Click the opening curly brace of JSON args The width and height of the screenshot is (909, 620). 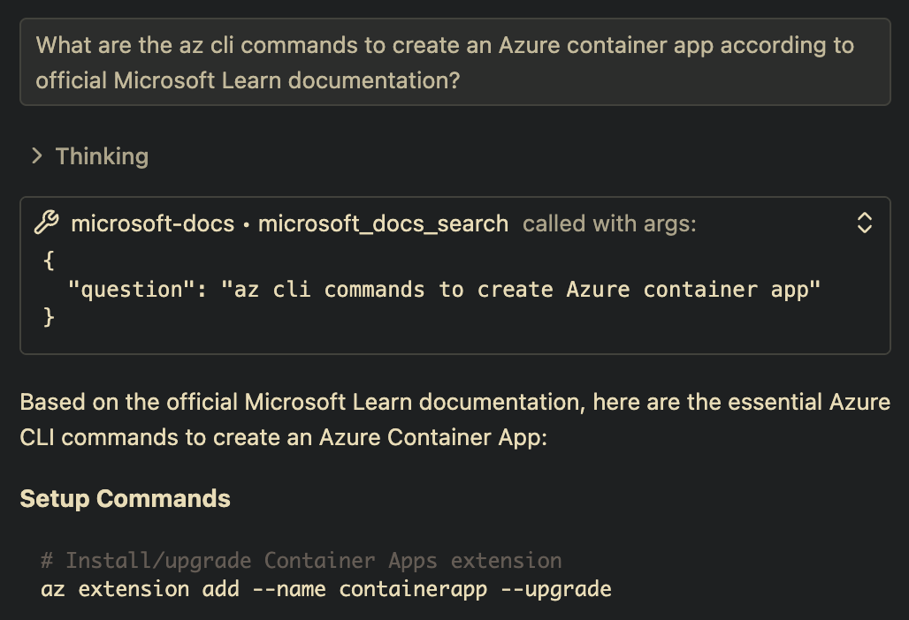[49, 261]
